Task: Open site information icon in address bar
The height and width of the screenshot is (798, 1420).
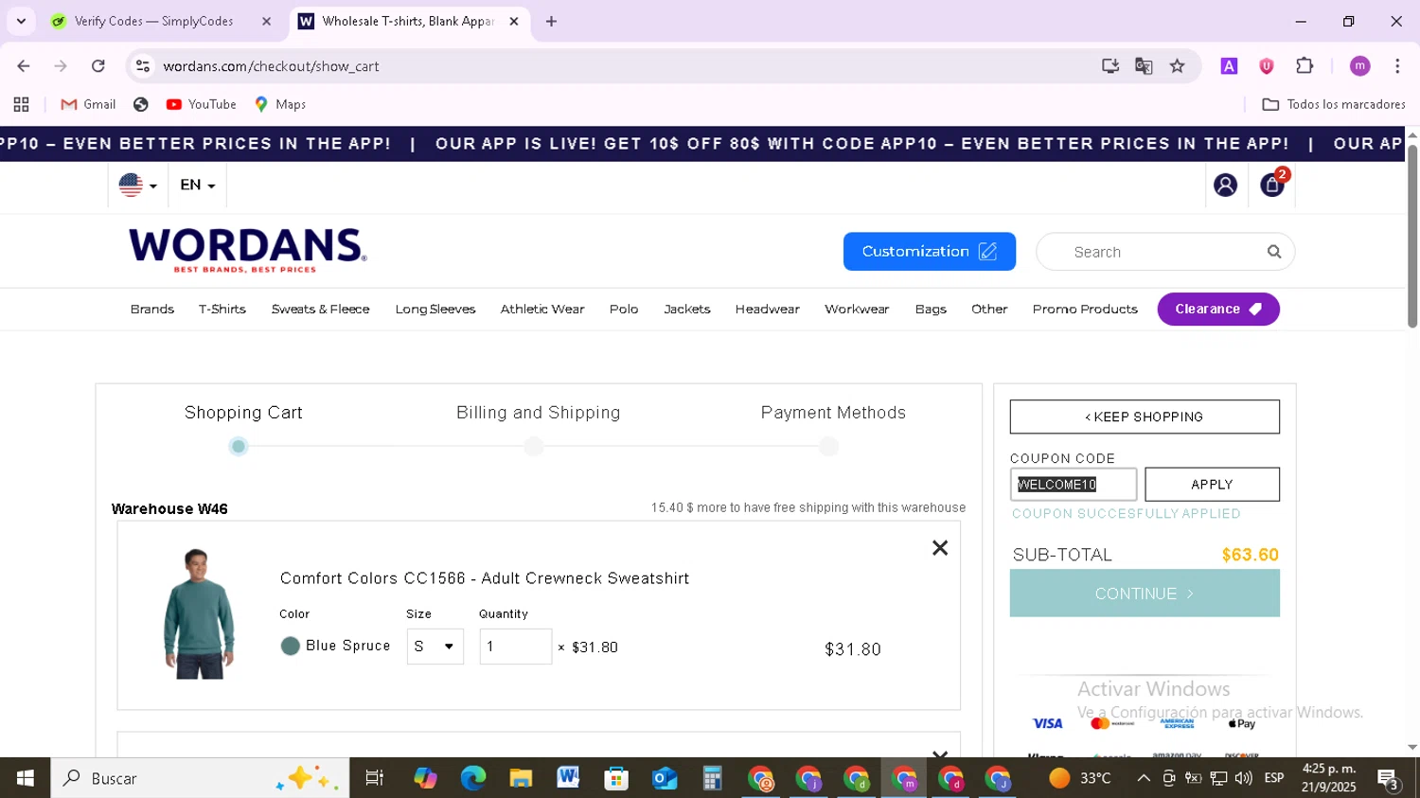Action: point(143,66)
